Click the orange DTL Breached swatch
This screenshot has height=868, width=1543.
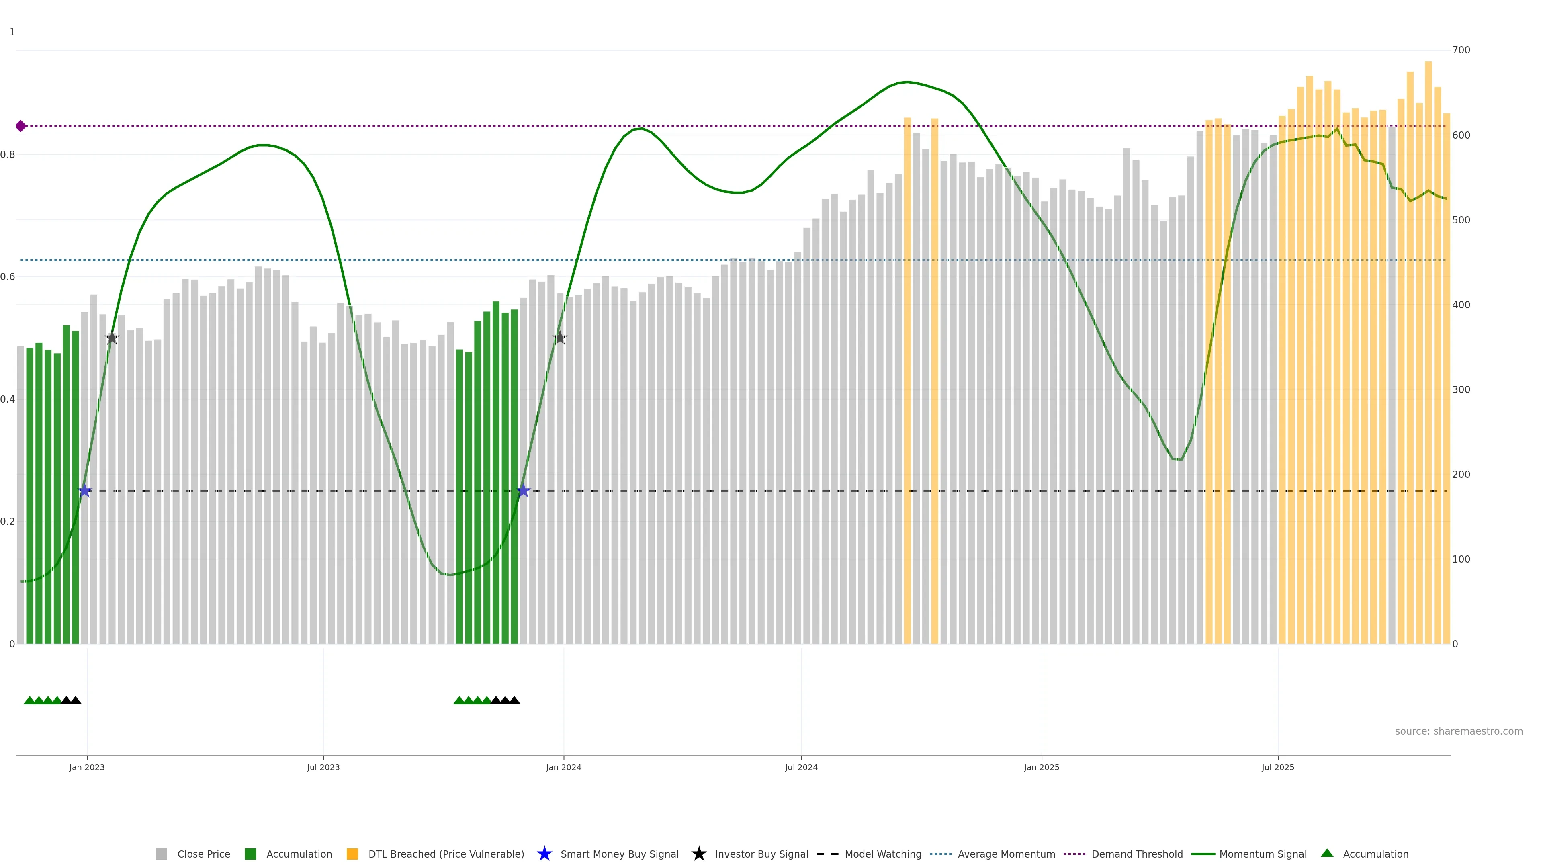click(352, 854)
